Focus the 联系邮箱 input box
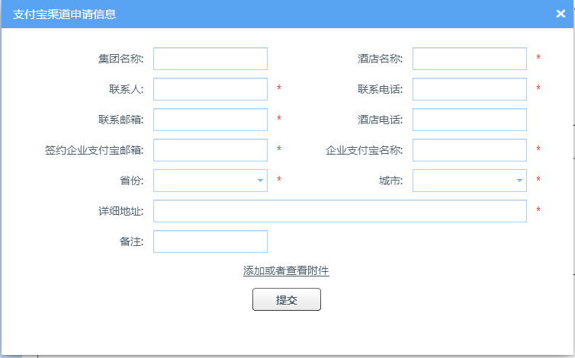This screenshot has width=575, height=358. (210, 120)
